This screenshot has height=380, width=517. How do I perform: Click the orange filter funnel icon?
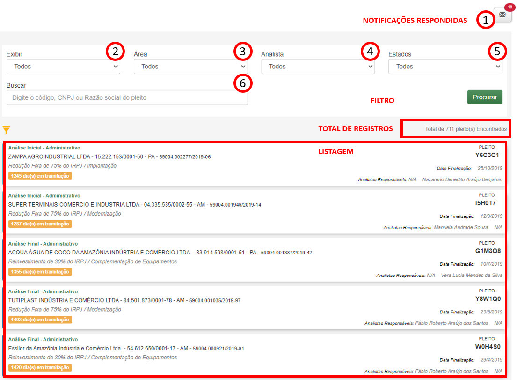click(x=6, y=130)
